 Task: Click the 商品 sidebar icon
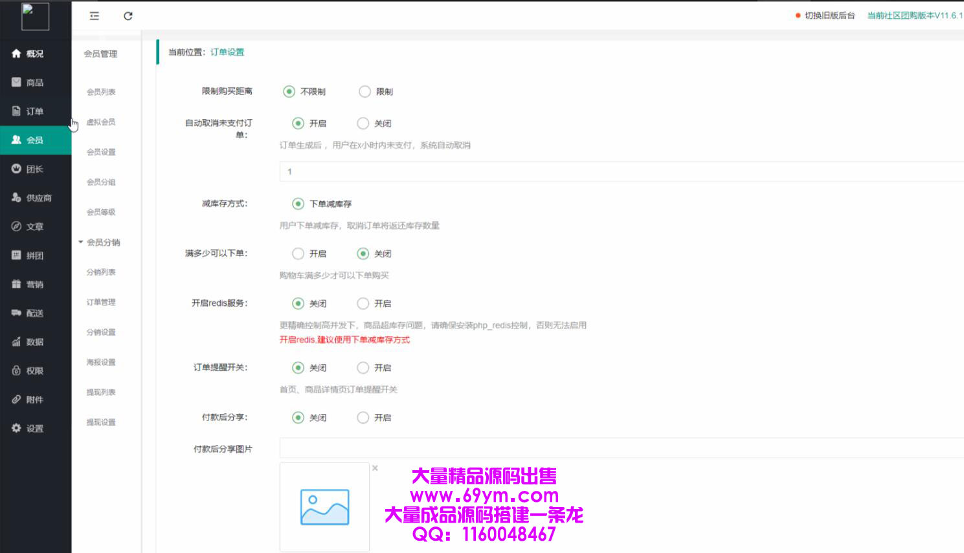pos(16,82)
